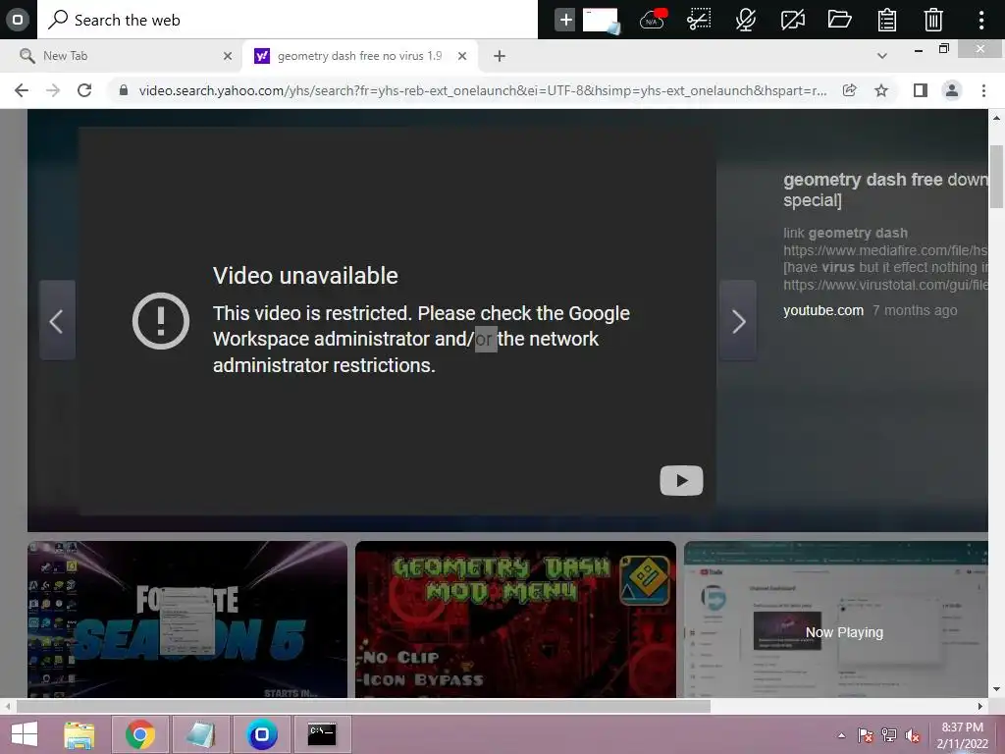
Task: Select the geometry dash free no virus tab
Action: (360, 56)
